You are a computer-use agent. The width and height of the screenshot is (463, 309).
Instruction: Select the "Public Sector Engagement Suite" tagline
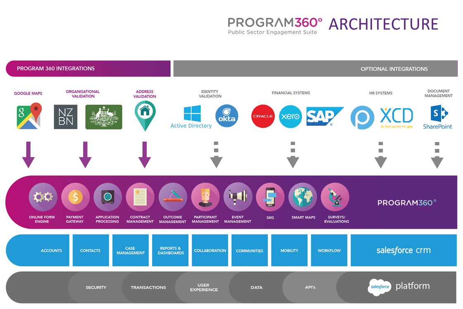point(272,32)
